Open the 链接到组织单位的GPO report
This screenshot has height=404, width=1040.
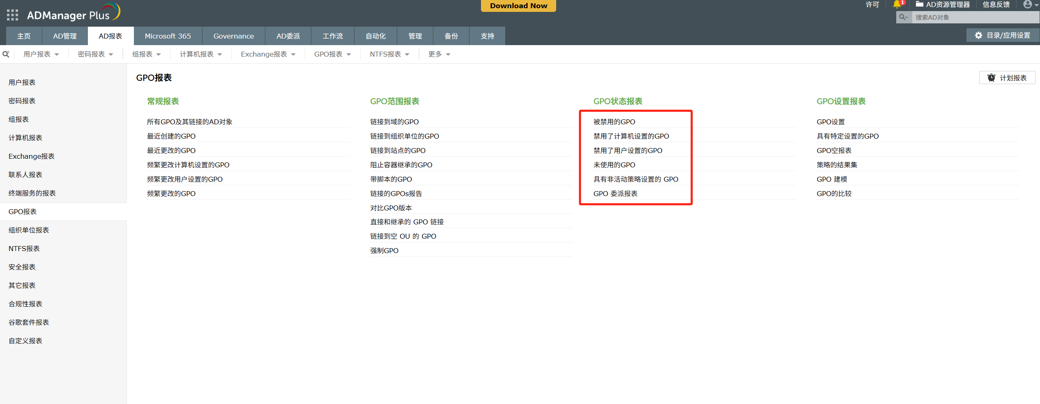pyautogui.click(x=405, y=136)
